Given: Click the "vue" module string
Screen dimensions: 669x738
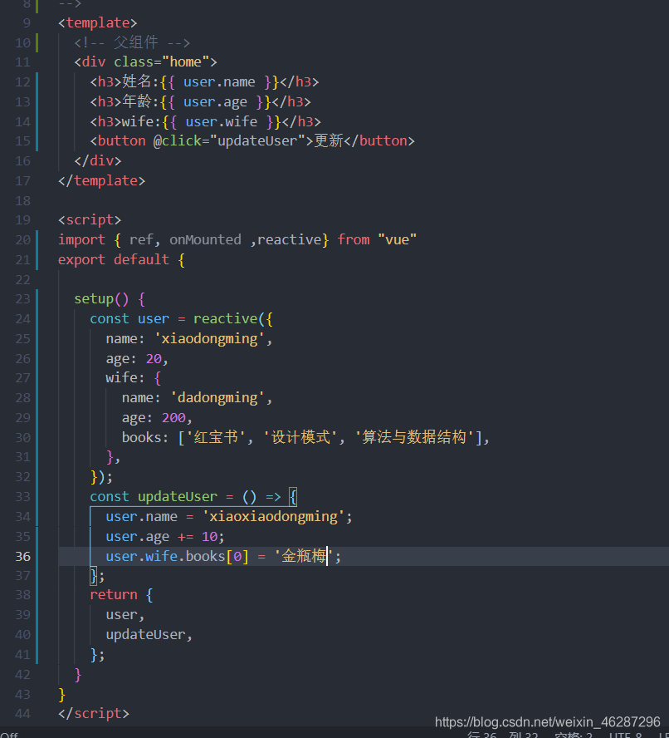Looking at the screenshot, I should pos(398,240).
